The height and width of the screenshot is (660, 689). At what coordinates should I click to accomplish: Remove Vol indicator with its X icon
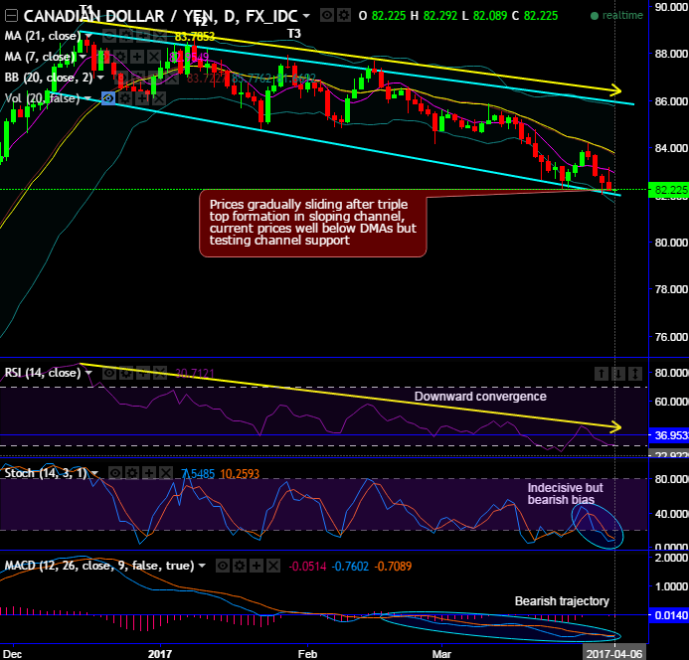159,98
